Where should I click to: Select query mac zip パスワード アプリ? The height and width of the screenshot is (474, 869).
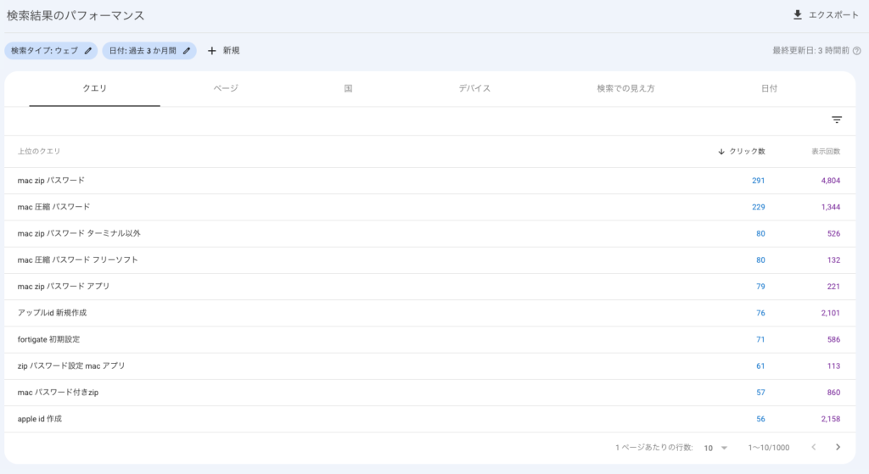[x=63, y=287]
